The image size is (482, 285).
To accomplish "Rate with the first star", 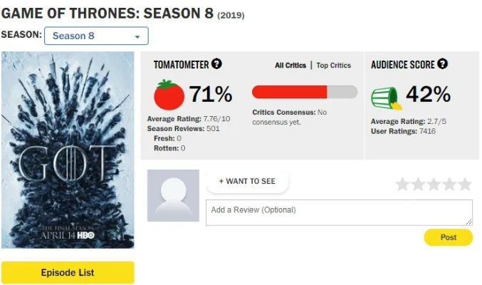I will [x=402, y=185].
